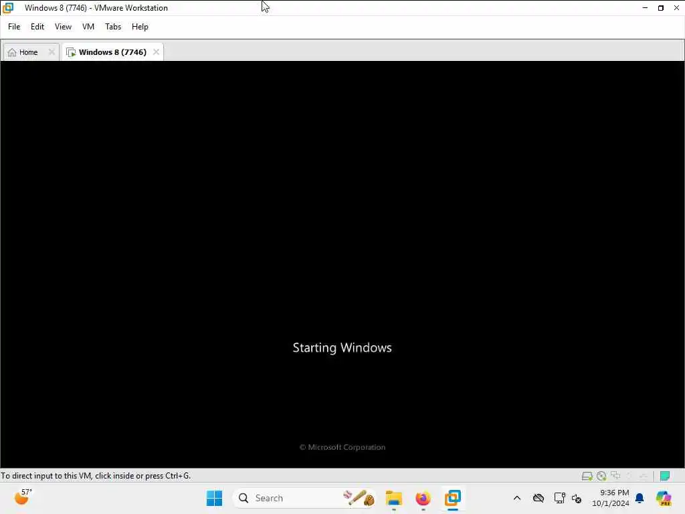The width and height of the screenshot is (685, 514).
Task: Open the File menu
Action: [x=14, y=27]
